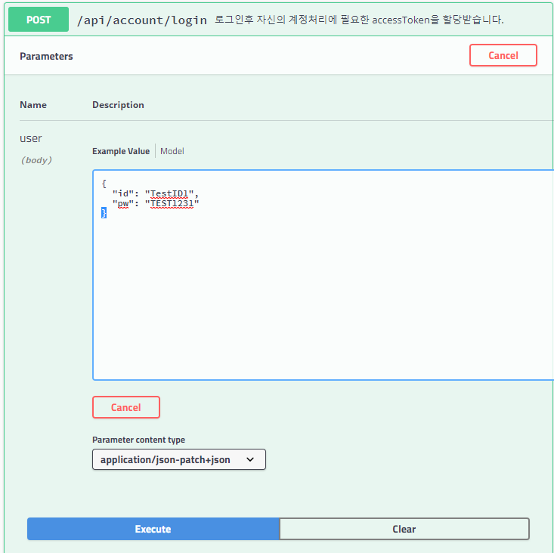Click the highlighted closing brace in JSON body

(x=104, y=213)
